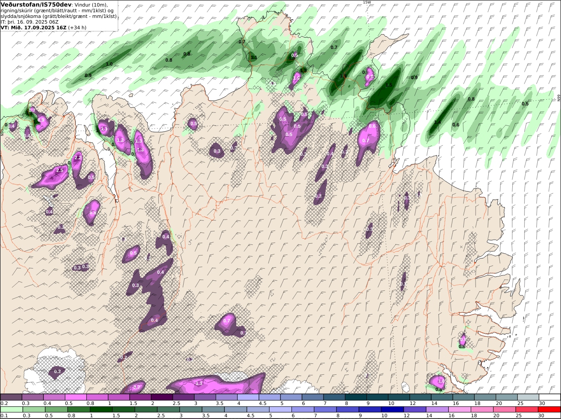561x419 pixels.
Task: Choose the light grey snow swatch between 25 and 30
Action: click(527, 397)
